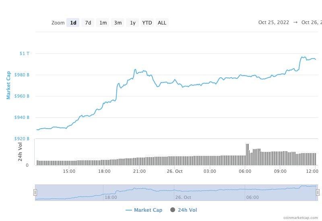
Task: Click the blue line icon in the legend
Action: 129,210
